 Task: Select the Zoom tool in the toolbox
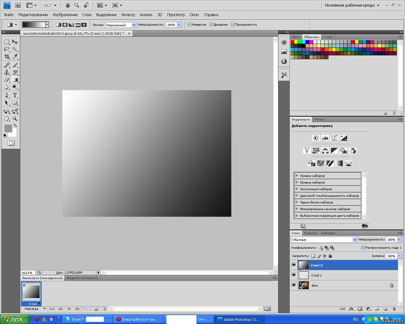[x=15, y=119]
